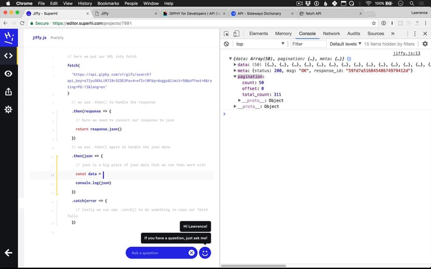Switch to the Network tab

pos(331,34)
